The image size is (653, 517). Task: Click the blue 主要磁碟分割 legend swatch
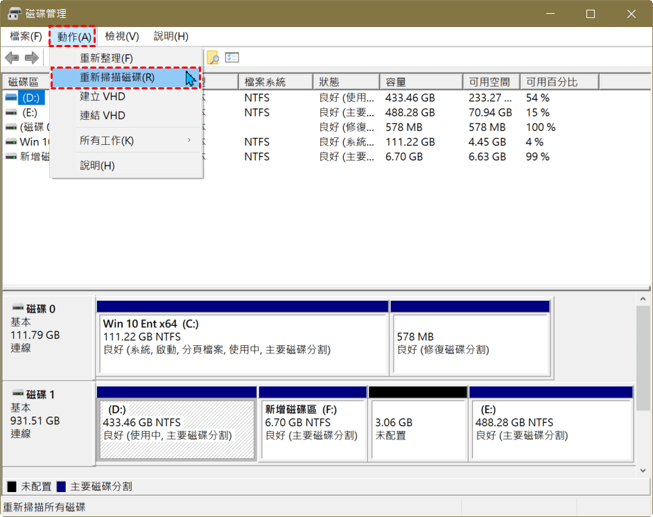pyautogui.click(x=61, y=487)
